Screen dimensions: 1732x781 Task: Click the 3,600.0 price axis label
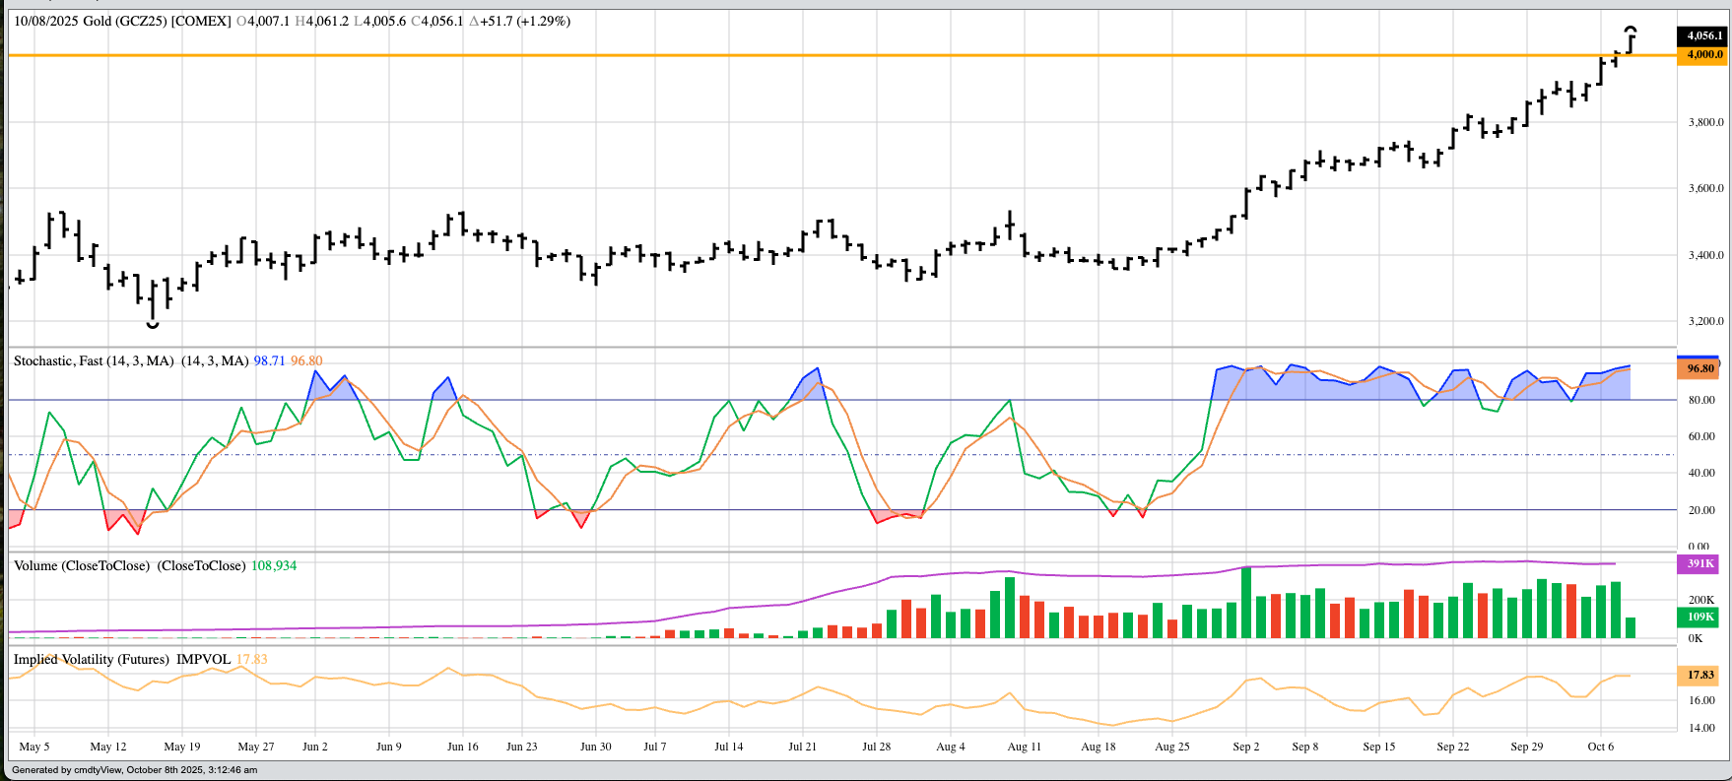[1705, 188]
